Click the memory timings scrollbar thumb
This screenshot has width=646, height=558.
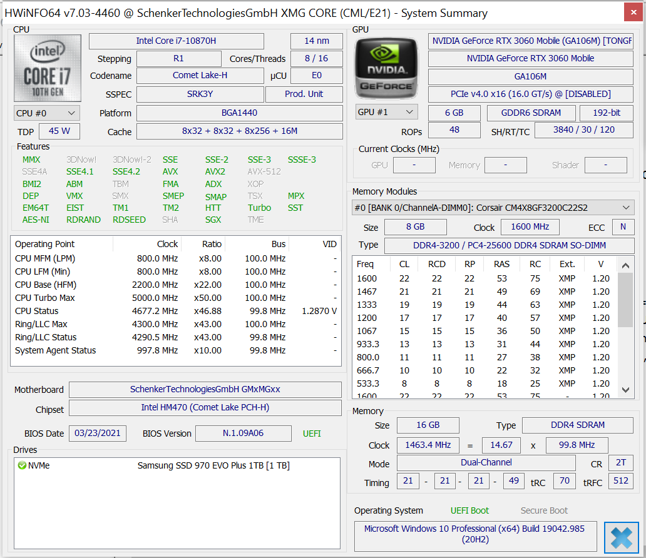click(625, 300)
